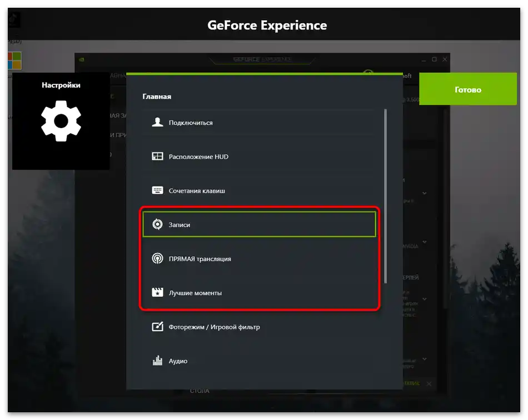Open Аудио settings
The image size is (528, 420).
click(x=259, y=361)
